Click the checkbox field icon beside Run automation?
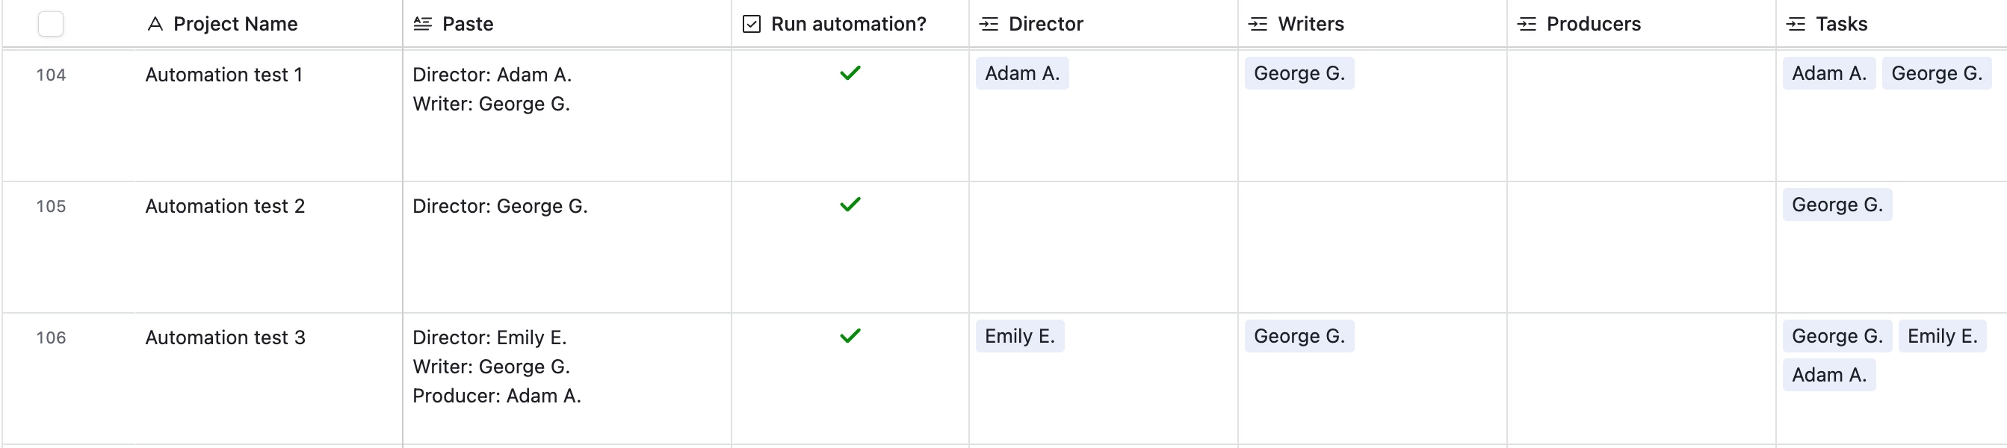This screenshot has height=448, width=2007. pos(751,24)
